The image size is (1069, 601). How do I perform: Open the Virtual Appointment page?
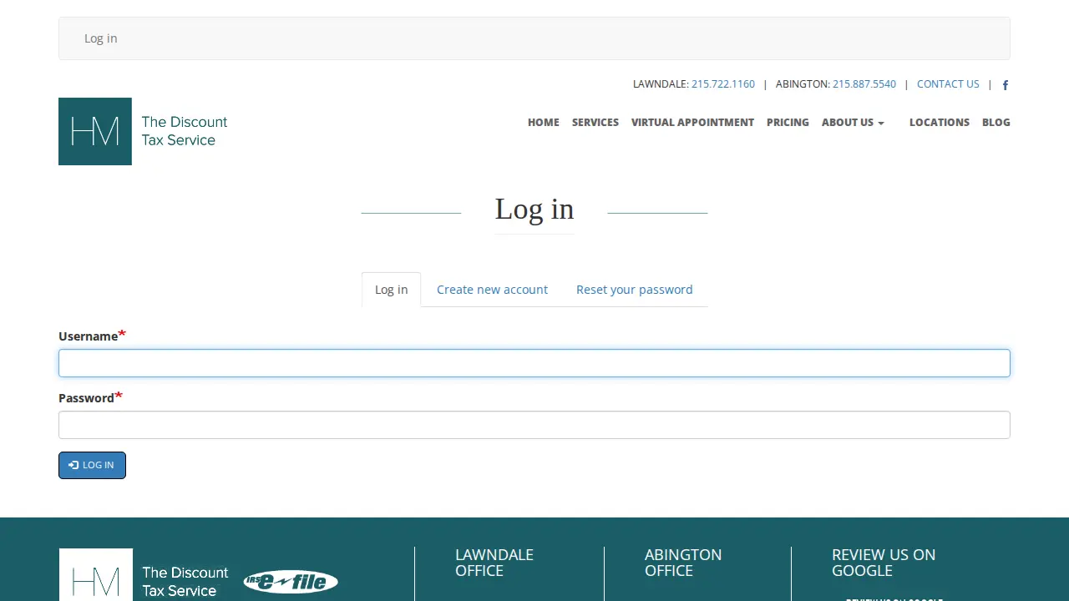692,123
